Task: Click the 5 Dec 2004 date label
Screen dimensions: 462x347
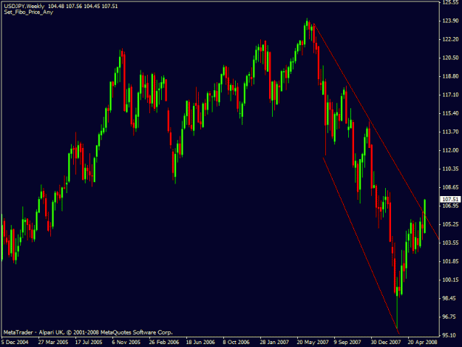Action: point(15,343)
